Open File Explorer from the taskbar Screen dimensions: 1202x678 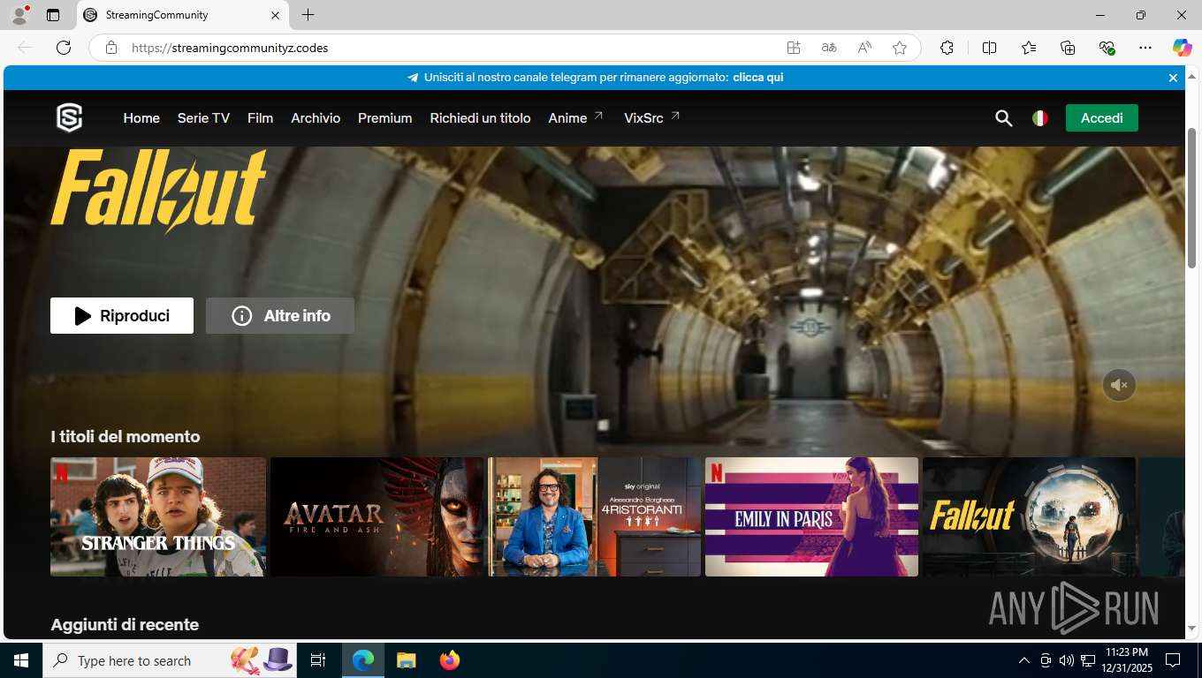[406, 660]
